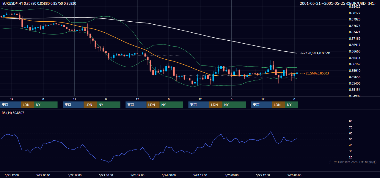The height and width of the screenshot is (178, 380).
Task: Select the 5/23 12:00 date axis label
Action: coord(137,175)
